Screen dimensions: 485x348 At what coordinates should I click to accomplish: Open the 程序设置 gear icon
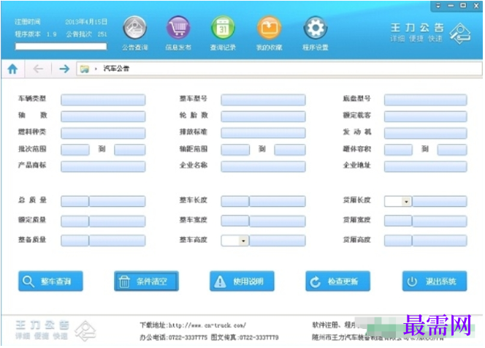pos(316,29)
